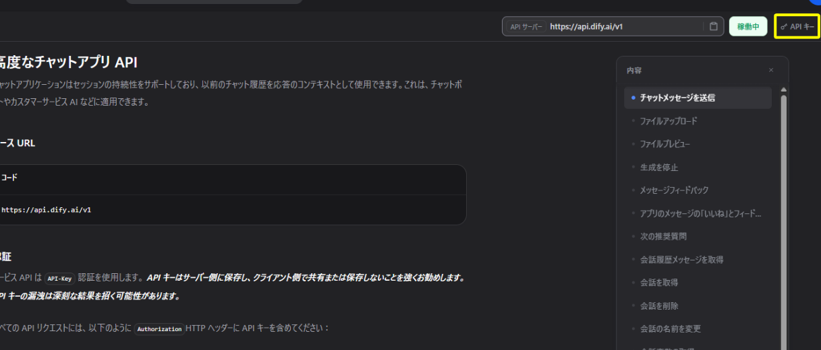Open the API キー button

tap(797, 27)
